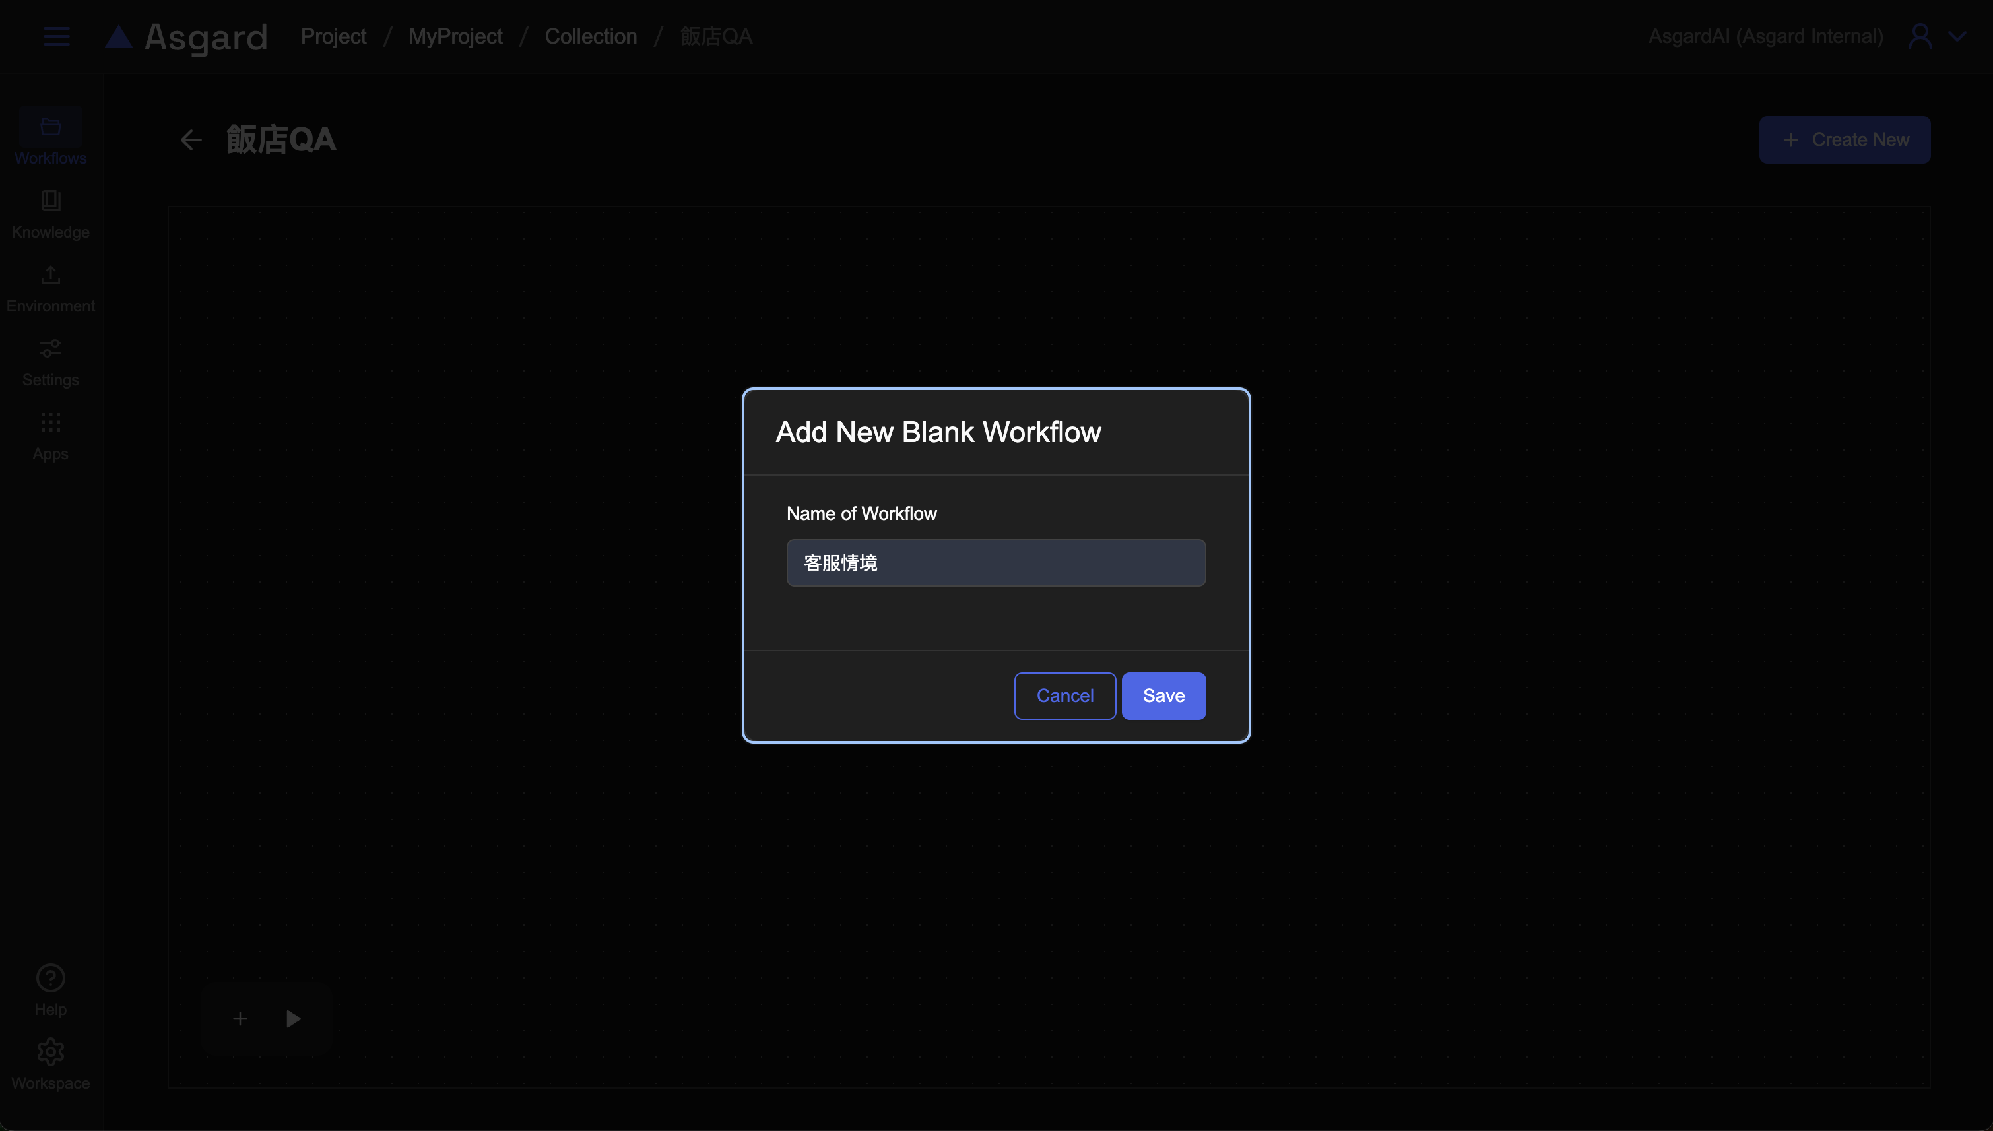1993x1131 pixels.
Task: Save the new blank workflow
Action: (1163, 695)
